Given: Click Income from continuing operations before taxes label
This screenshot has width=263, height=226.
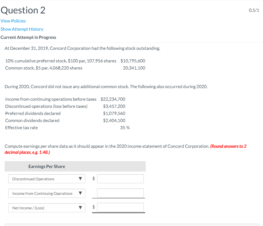Looking at the screenshot, I should coord(51,99).
